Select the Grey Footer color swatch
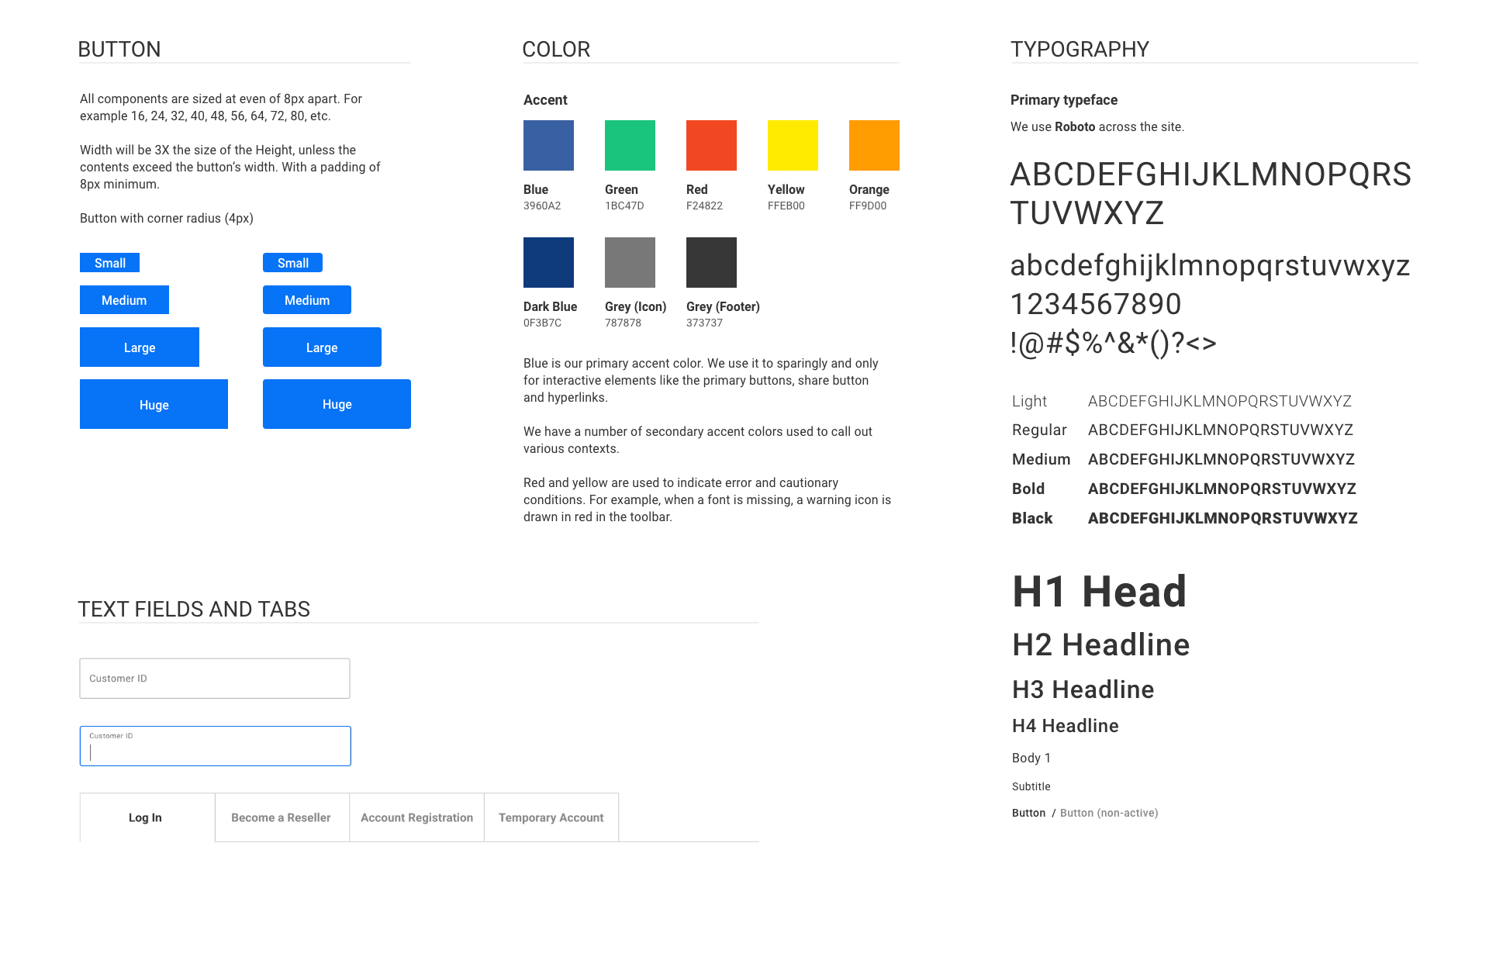1489x964 pixels. (713, 264)
